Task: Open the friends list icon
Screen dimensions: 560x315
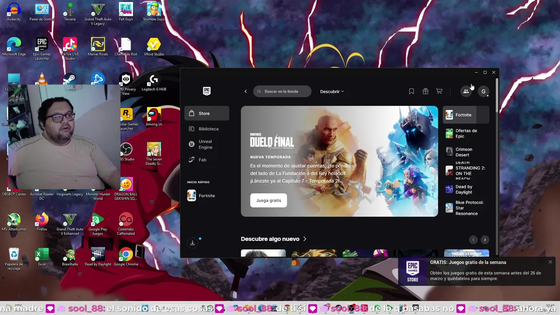Action: [x=466, y=91]
